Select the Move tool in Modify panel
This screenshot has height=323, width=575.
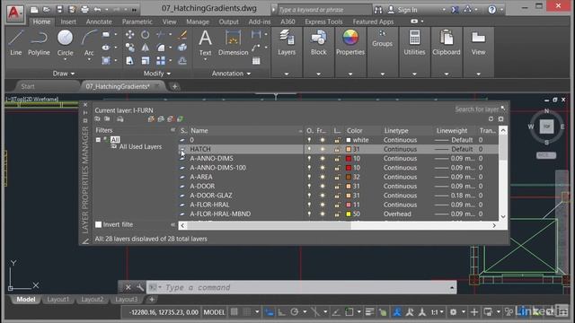pos(129,35)
